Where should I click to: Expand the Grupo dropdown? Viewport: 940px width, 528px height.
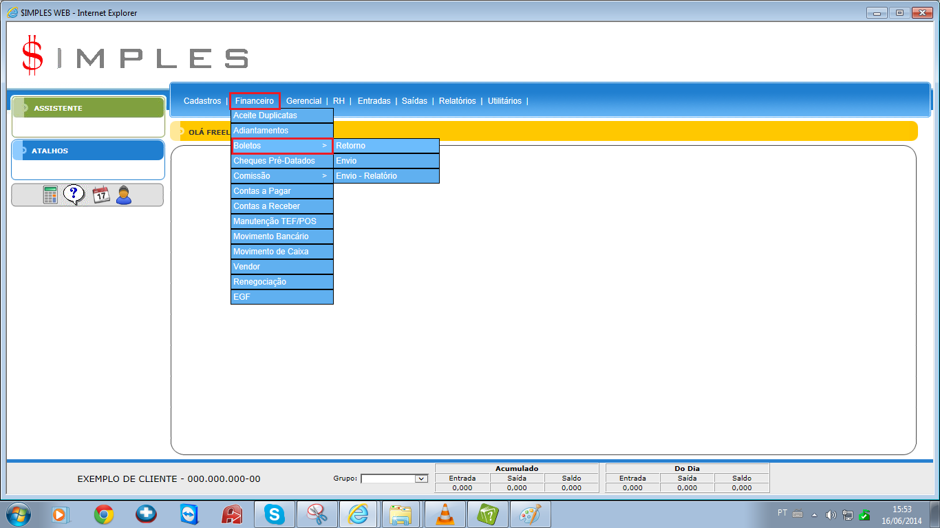tap(421, 478)
